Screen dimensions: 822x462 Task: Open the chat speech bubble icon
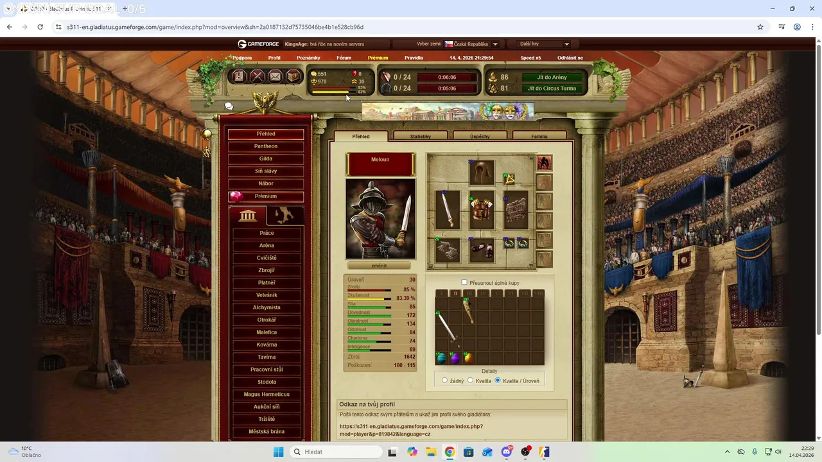(229, 107)
